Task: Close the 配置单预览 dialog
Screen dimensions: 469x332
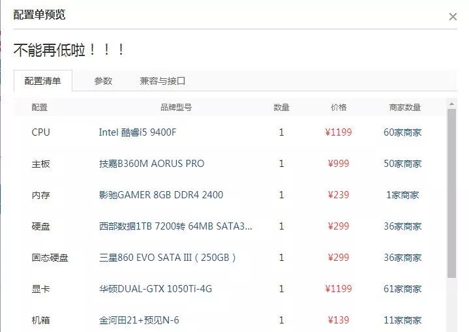Action: tap(453, 17)
